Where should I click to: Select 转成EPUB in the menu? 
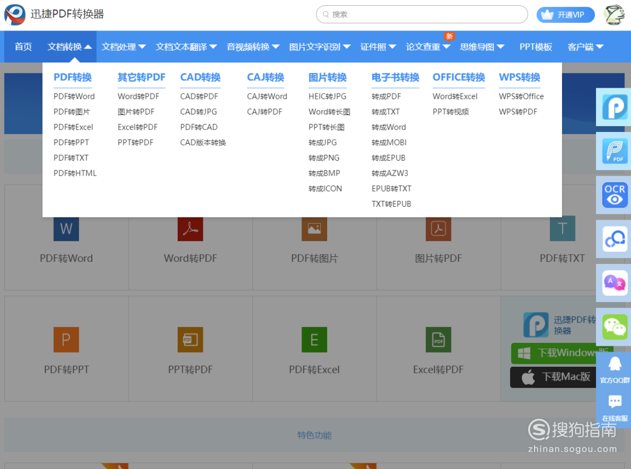point(389,158)
